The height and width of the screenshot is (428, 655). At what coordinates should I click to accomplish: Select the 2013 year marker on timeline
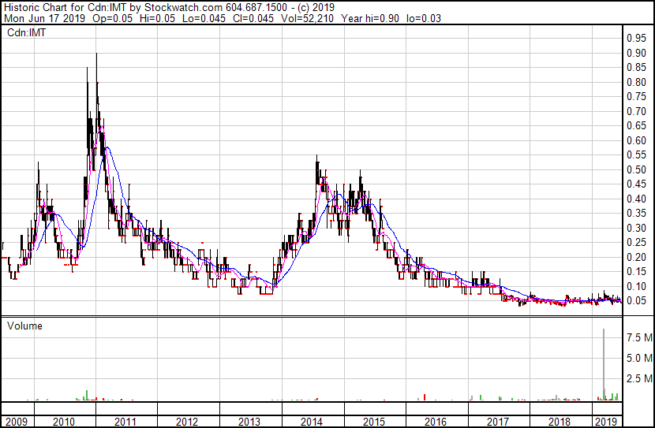[x=249, y=422]
